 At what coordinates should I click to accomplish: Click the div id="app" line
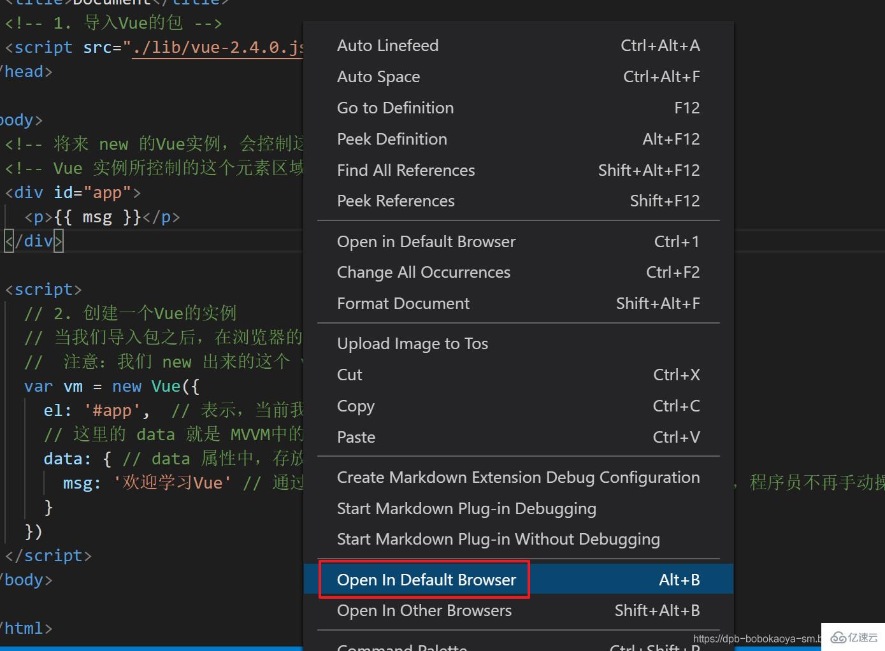click(x=73, y=192)
